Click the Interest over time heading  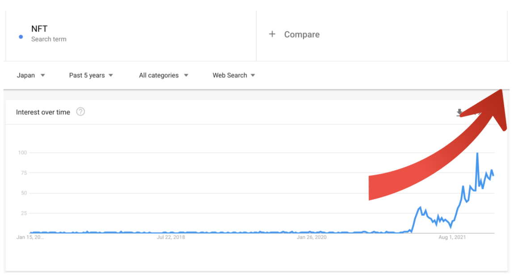coord(43,112)
